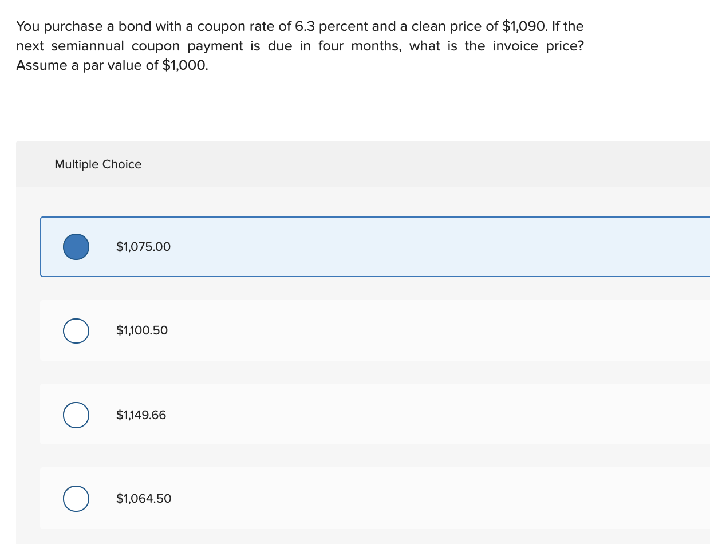Image resolution: width=710 pixels, height=544 pixels.
Task: Click the "6.3 percent" text in question
Action: pos(331,26)
